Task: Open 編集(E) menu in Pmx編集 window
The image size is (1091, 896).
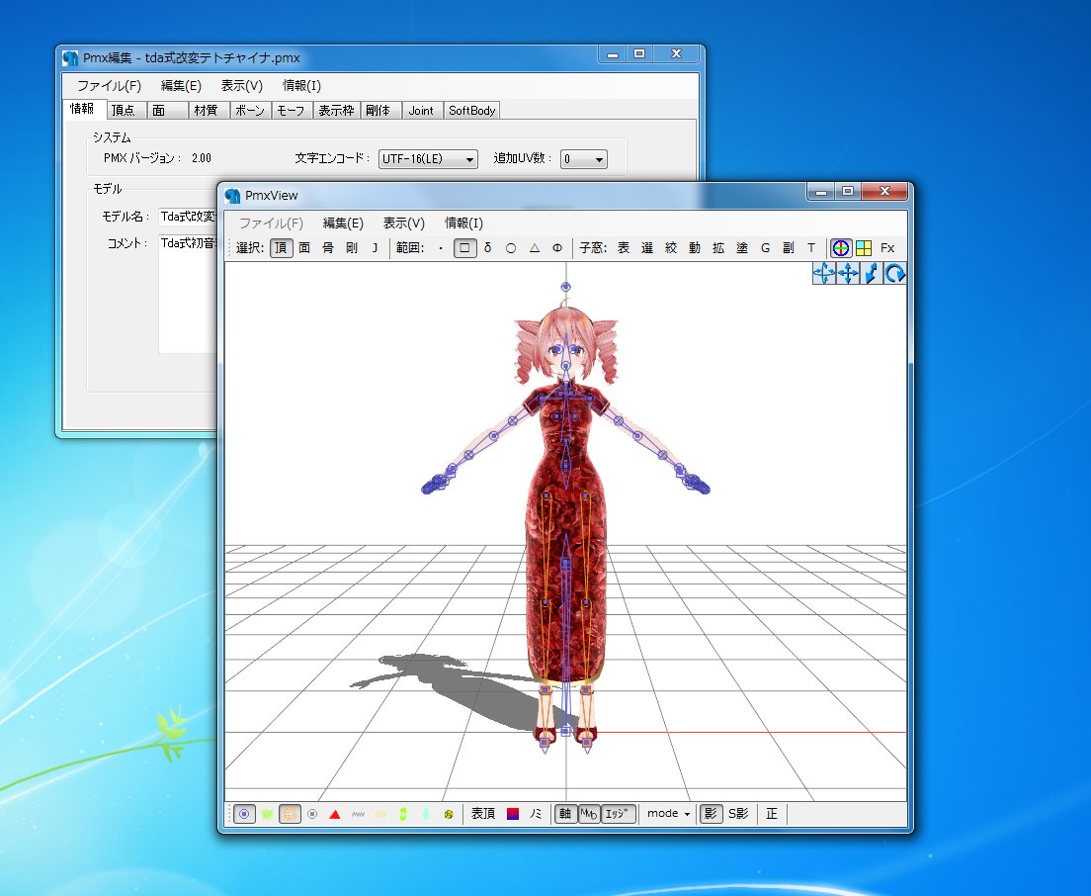Action: [x=181, y=86]
